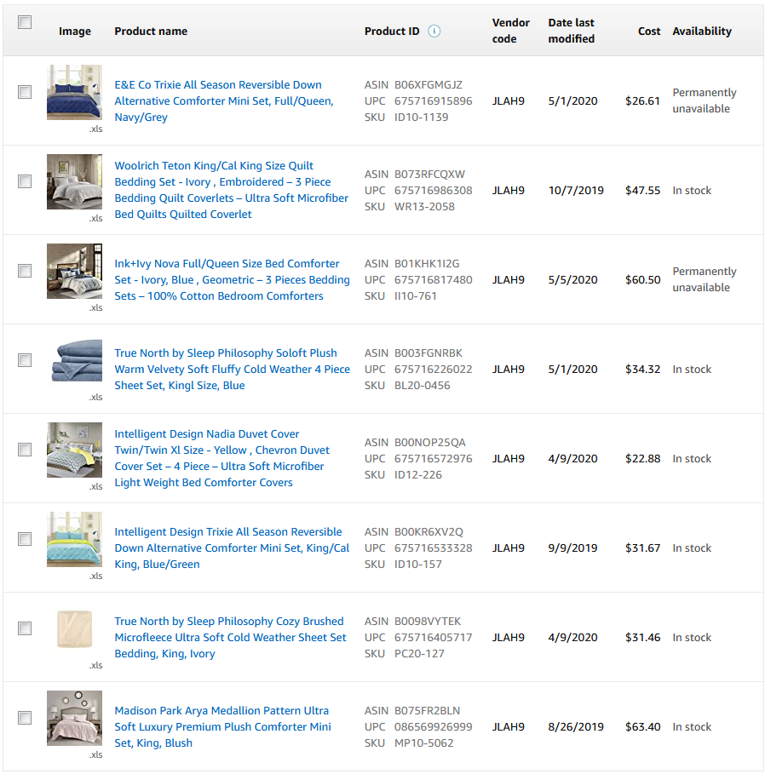765x774 pixels.
Task: Open blush Madison Park comforter thumbnail
Action: (x=75, y=718)
